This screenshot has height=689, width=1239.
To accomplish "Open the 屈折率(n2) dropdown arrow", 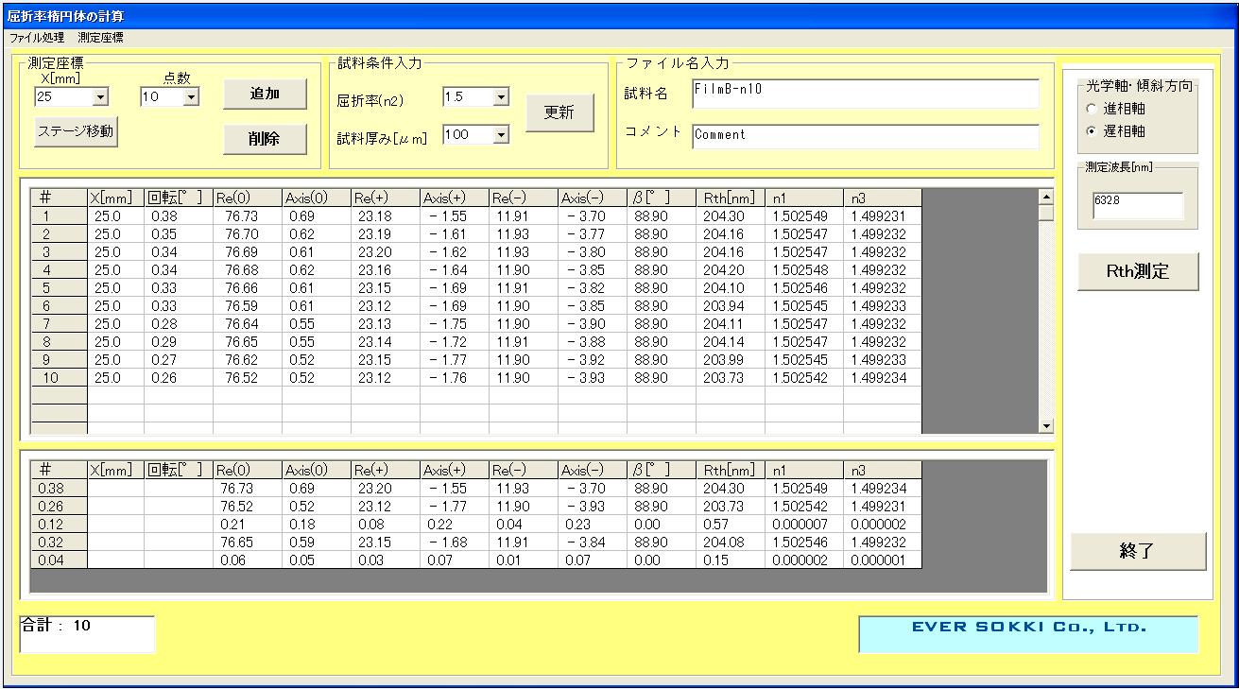I will pos(502,96).
